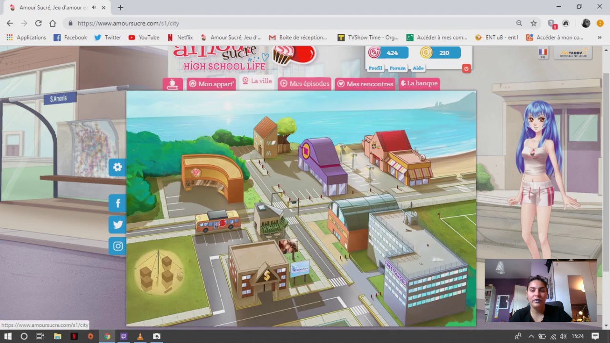Enter the orange curved building
Viewport: 610px width, 343px height.
pyautogui.click(x=212, y=177)
